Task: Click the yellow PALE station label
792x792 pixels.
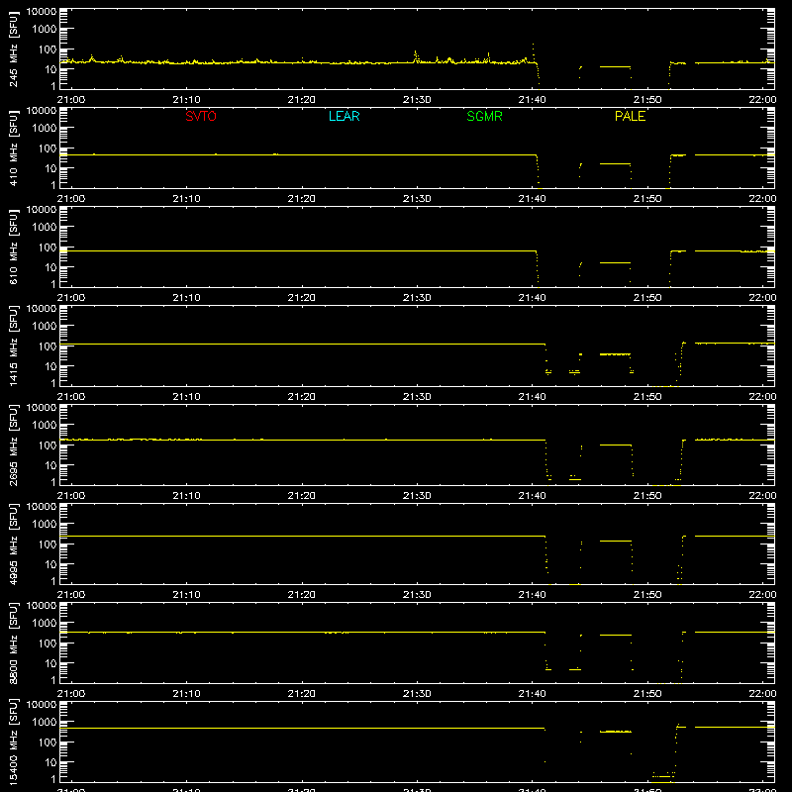Action: [x=630, y=116]
